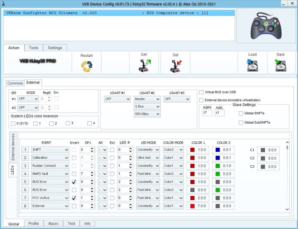Click the VKB NJoy32 PRO logo
This screenshot has width=298, height=229.
[37, 61]
